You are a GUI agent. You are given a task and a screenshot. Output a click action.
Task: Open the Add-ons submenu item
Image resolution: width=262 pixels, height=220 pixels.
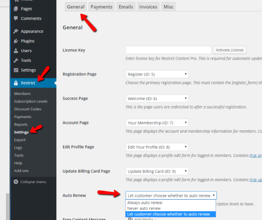[x=21, y=170]
